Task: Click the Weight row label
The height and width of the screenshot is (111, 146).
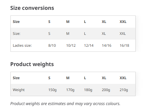Action: tap(19, 90)
